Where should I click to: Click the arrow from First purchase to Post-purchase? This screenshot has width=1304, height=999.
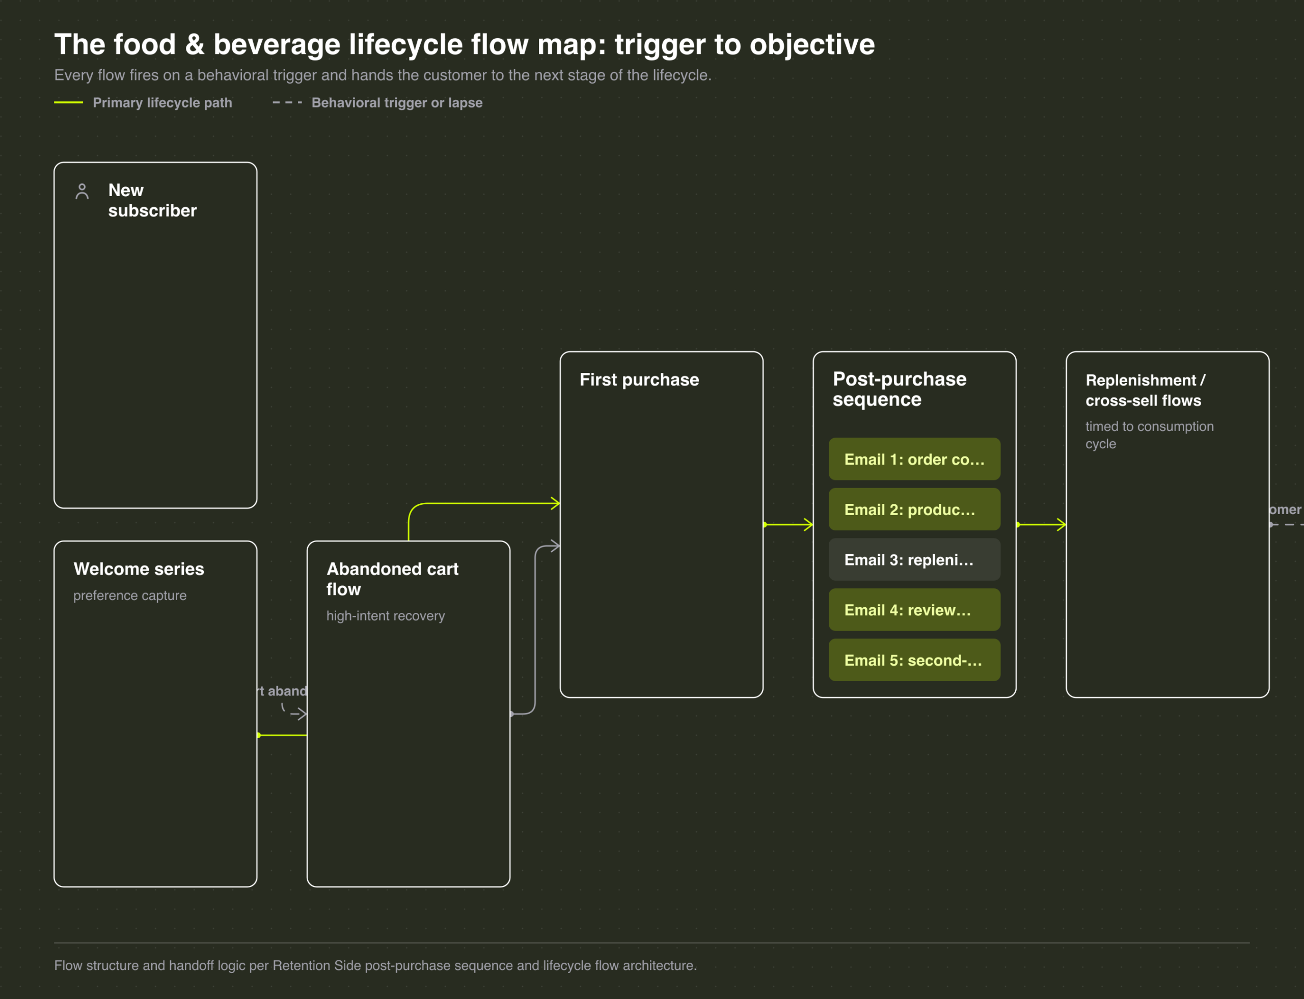click(788, 525)
